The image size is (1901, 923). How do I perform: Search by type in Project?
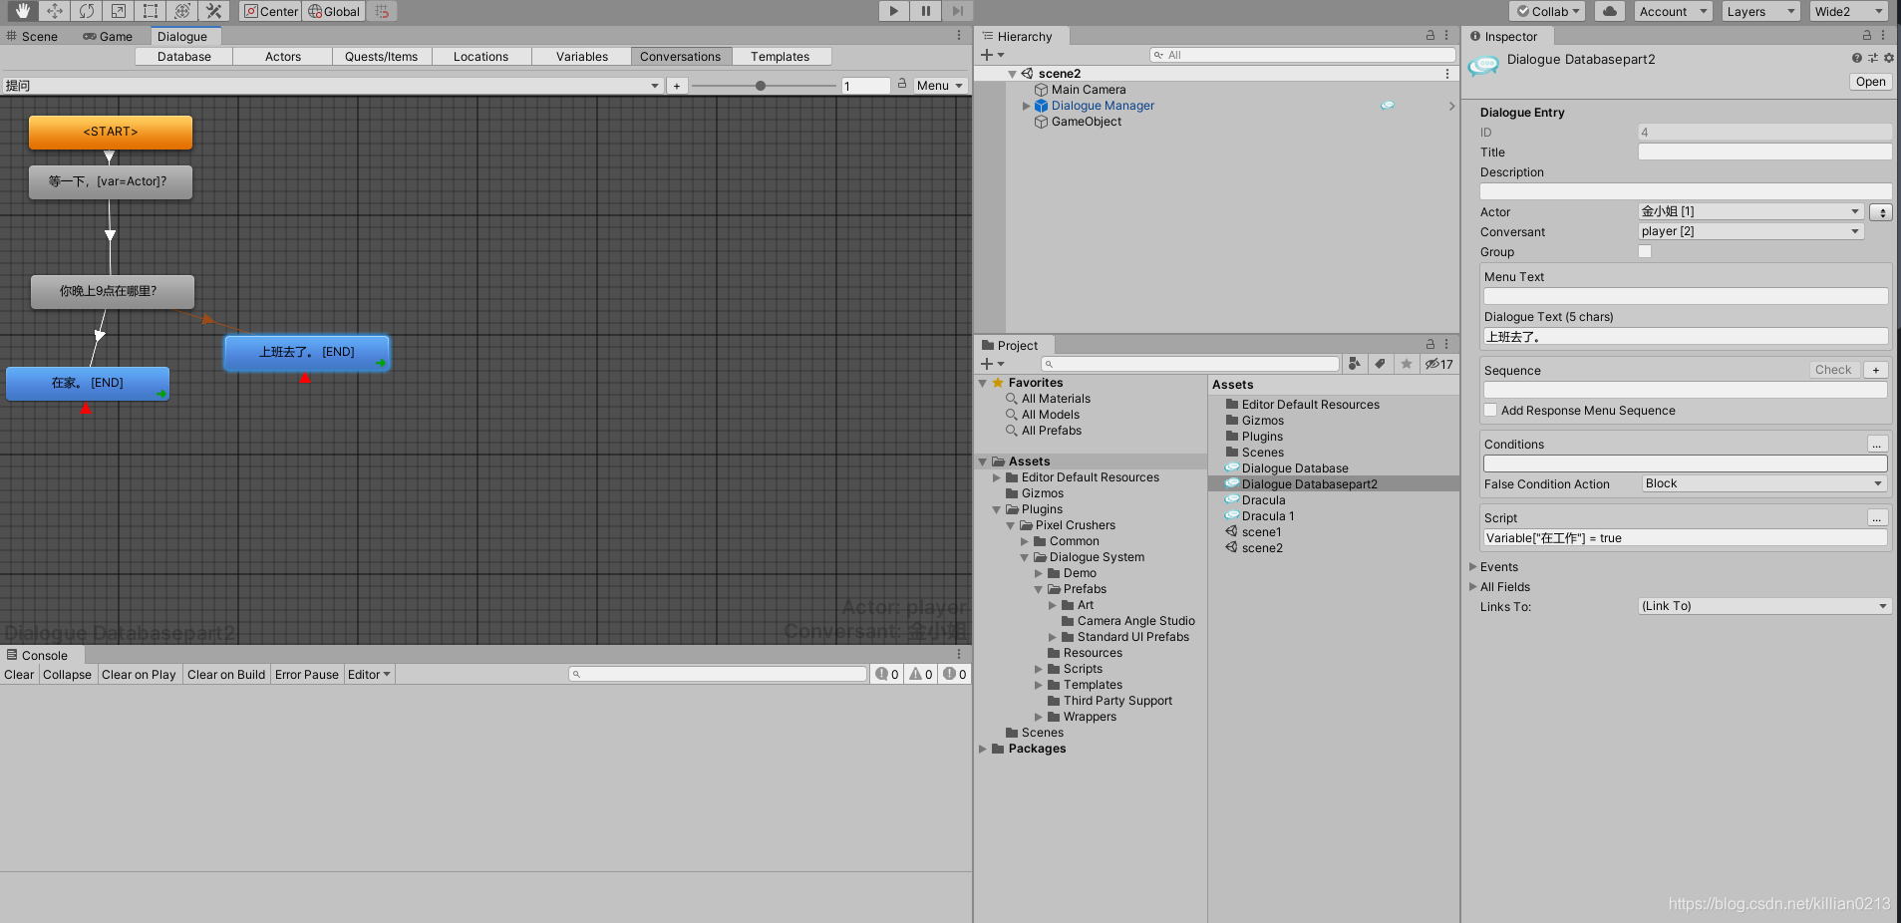click(x=1355, y=364)
